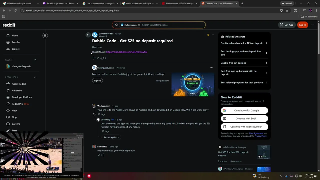Expand 5 more replies
The width and height of the screenshot is (320, 180).
111,137
